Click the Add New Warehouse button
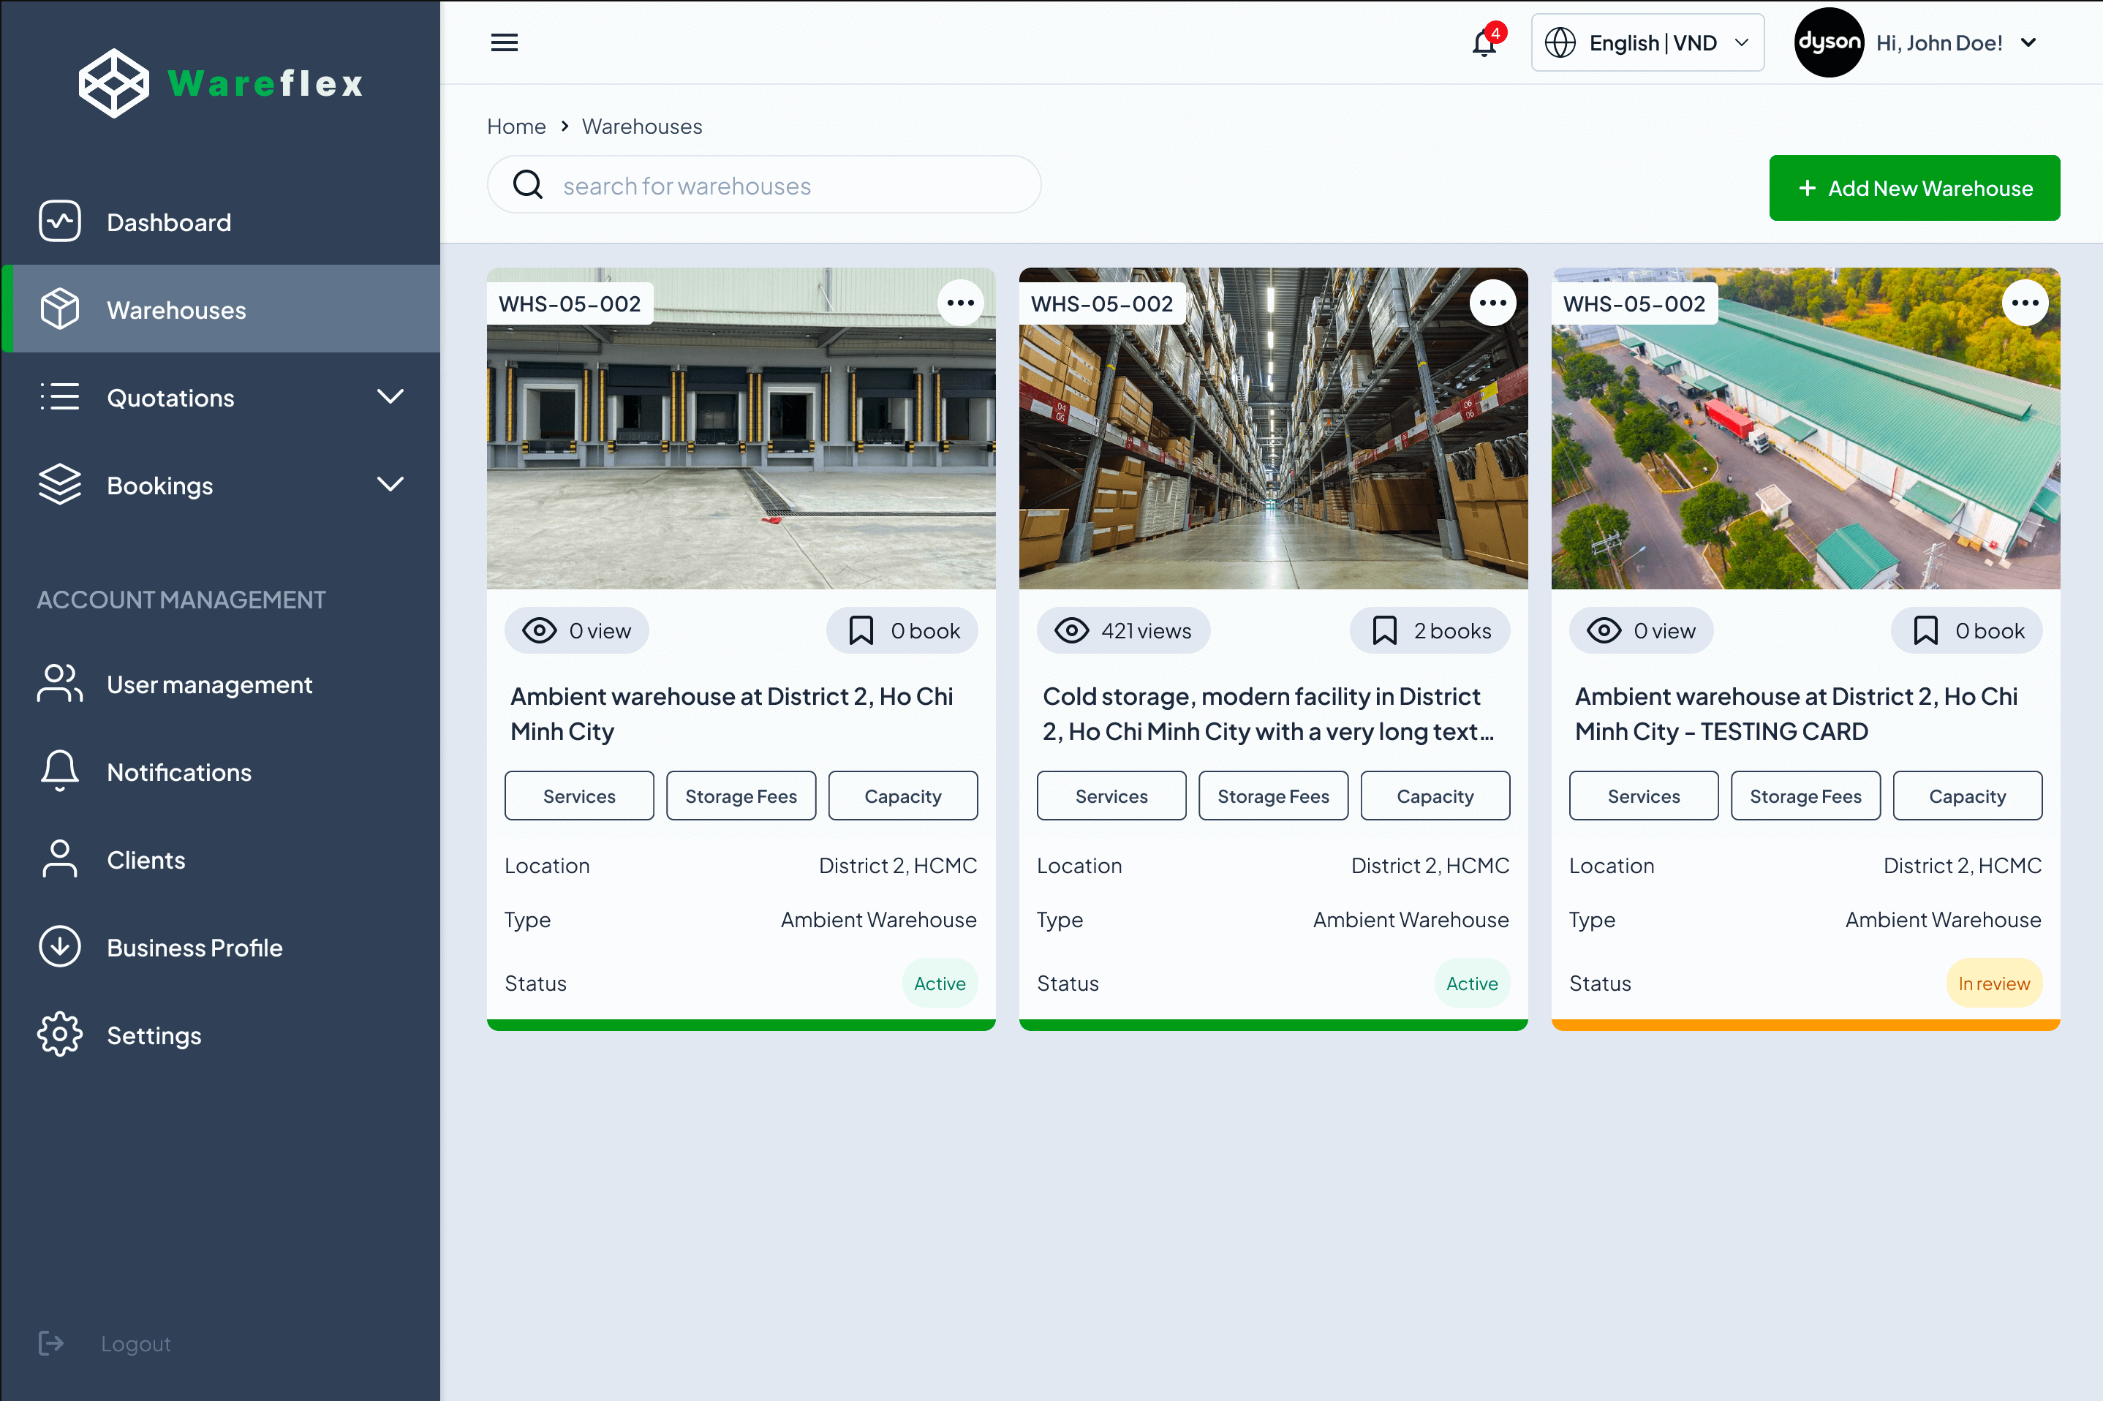Screen dimensions: 2103x1401 [x=1914, y=188]
